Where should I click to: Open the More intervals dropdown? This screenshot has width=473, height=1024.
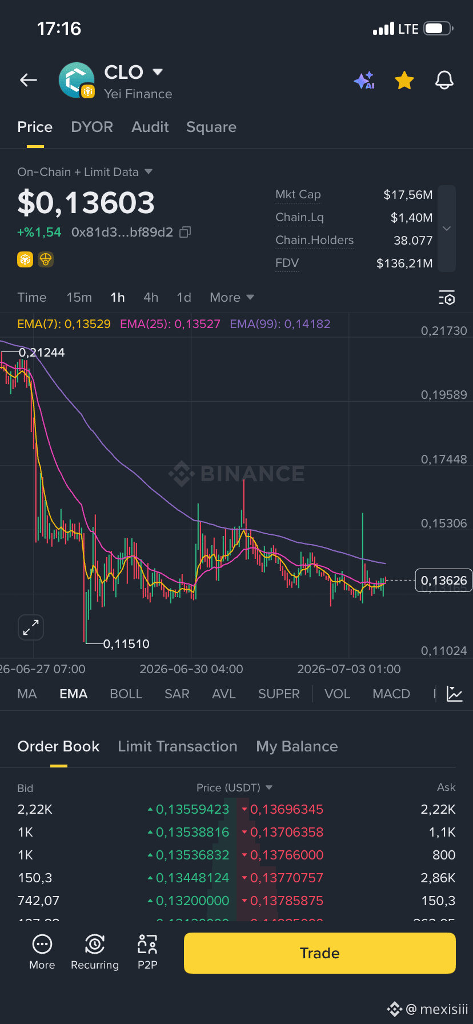point(232,297)
